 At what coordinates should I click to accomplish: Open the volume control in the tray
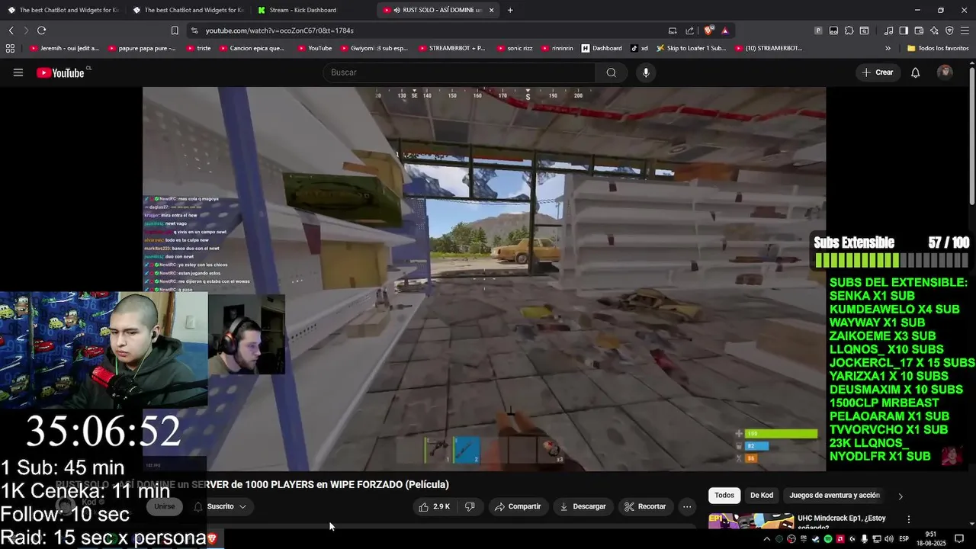(888, 539)
